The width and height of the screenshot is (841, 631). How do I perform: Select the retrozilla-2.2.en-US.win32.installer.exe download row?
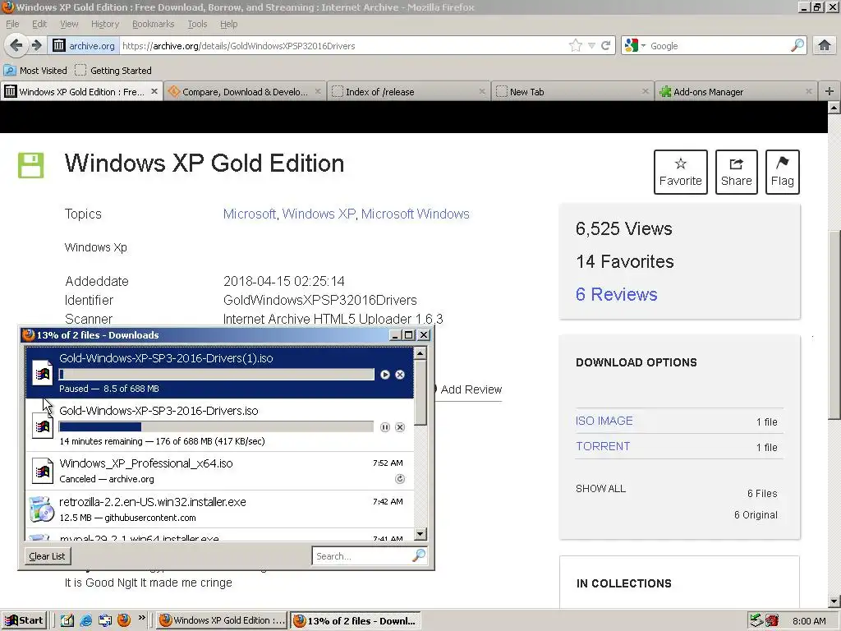219,509
